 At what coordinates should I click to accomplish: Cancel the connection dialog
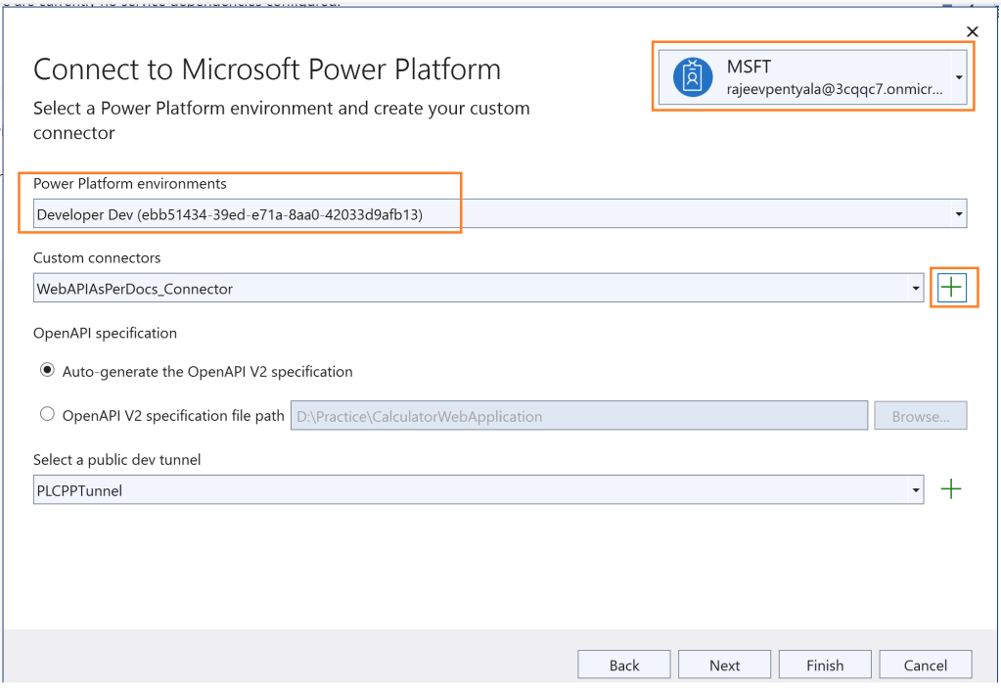(925, 665)
